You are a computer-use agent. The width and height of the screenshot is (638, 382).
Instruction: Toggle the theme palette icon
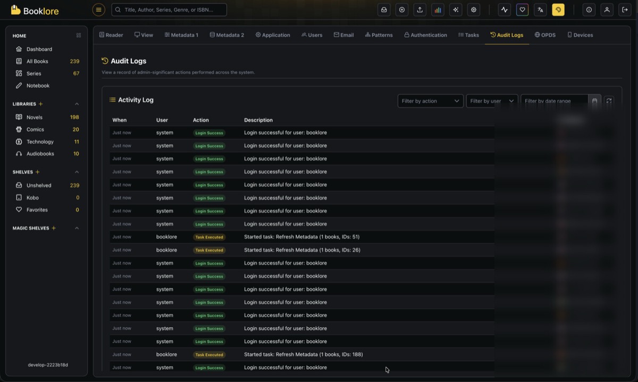[x=558, y=9]
